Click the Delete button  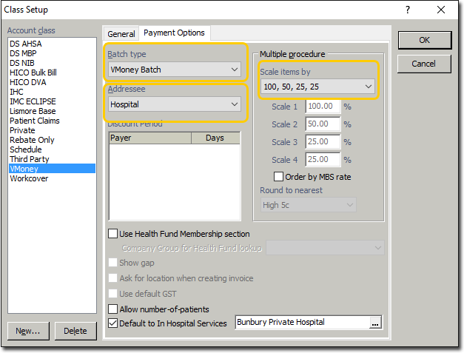tap(75, 331)
